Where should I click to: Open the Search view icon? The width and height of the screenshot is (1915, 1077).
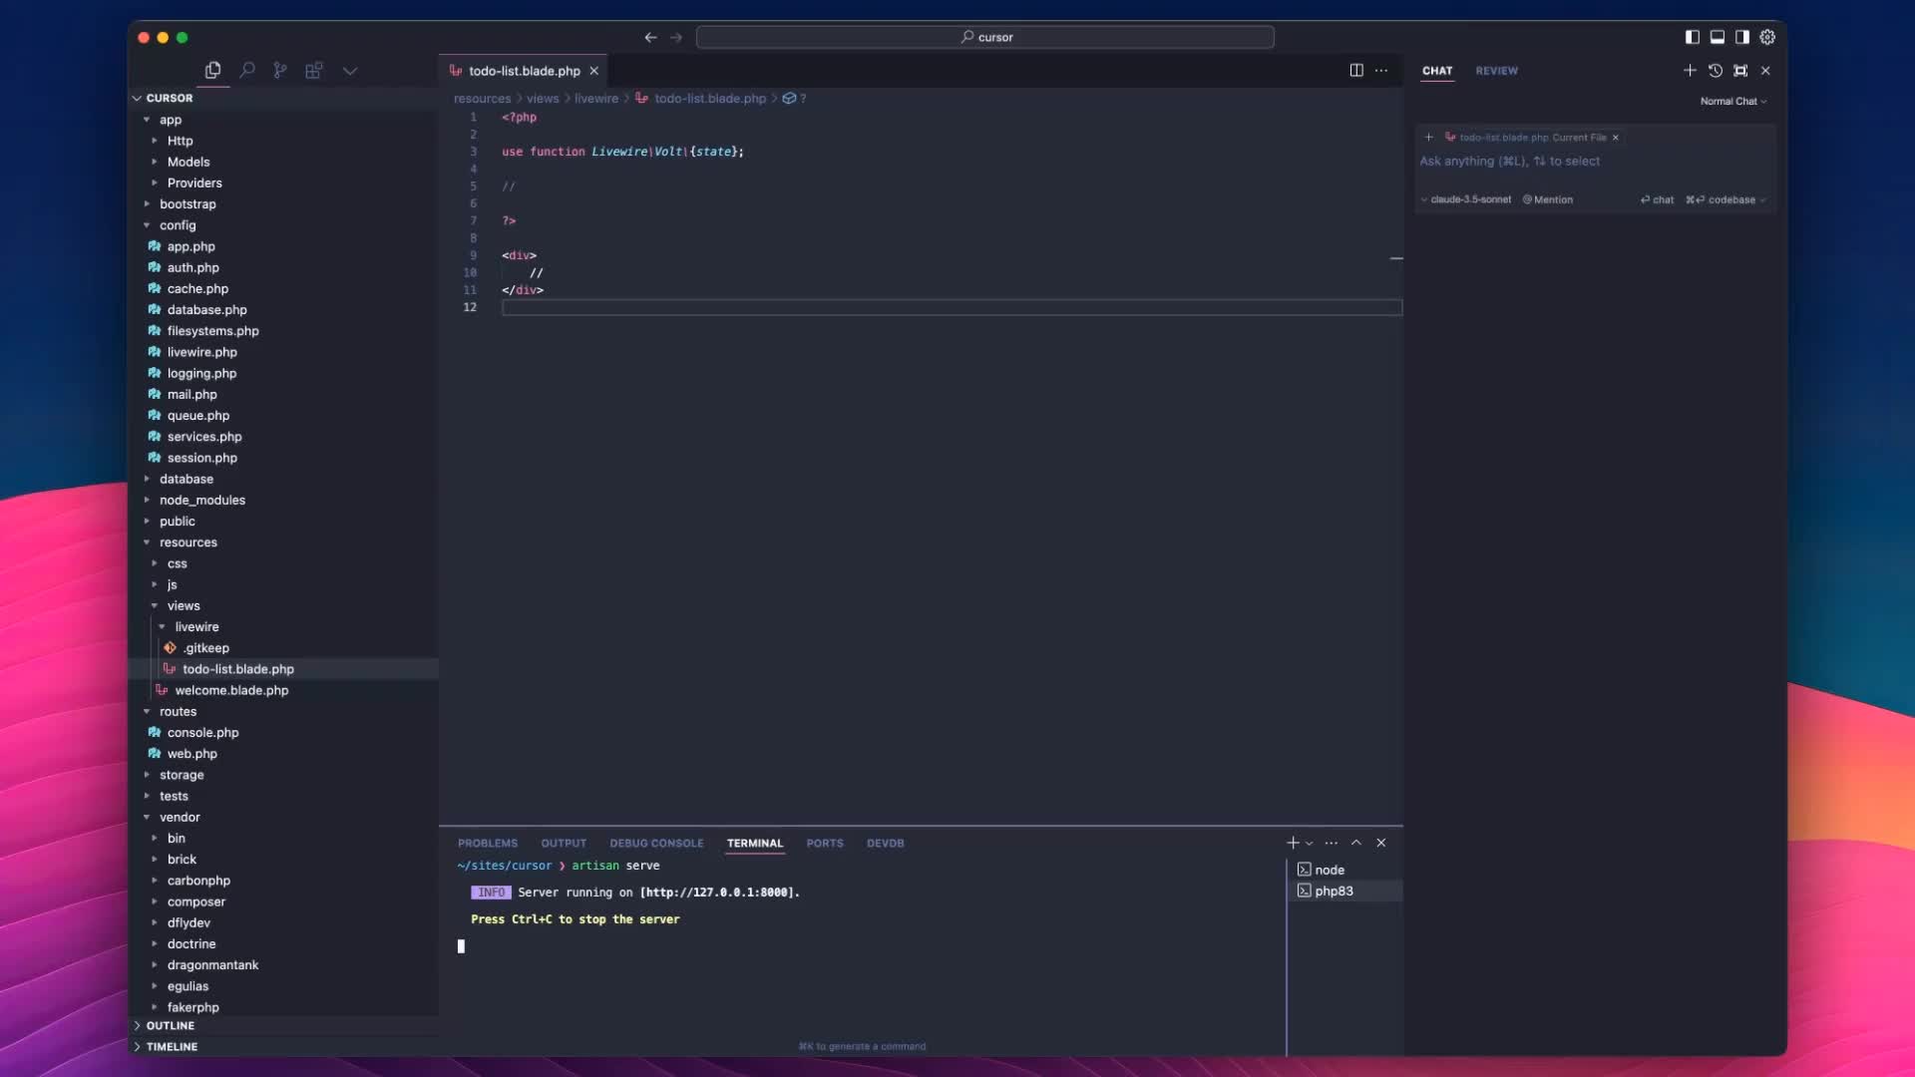point(247,70)
